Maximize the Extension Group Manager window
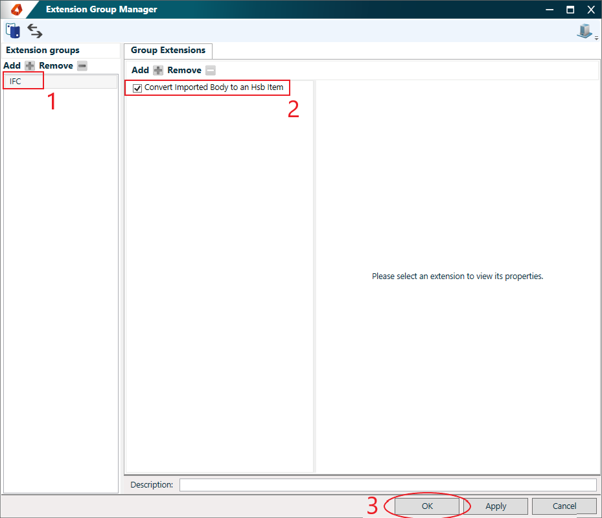The width and height of the screenshot is (602, 518). point(570,10)
